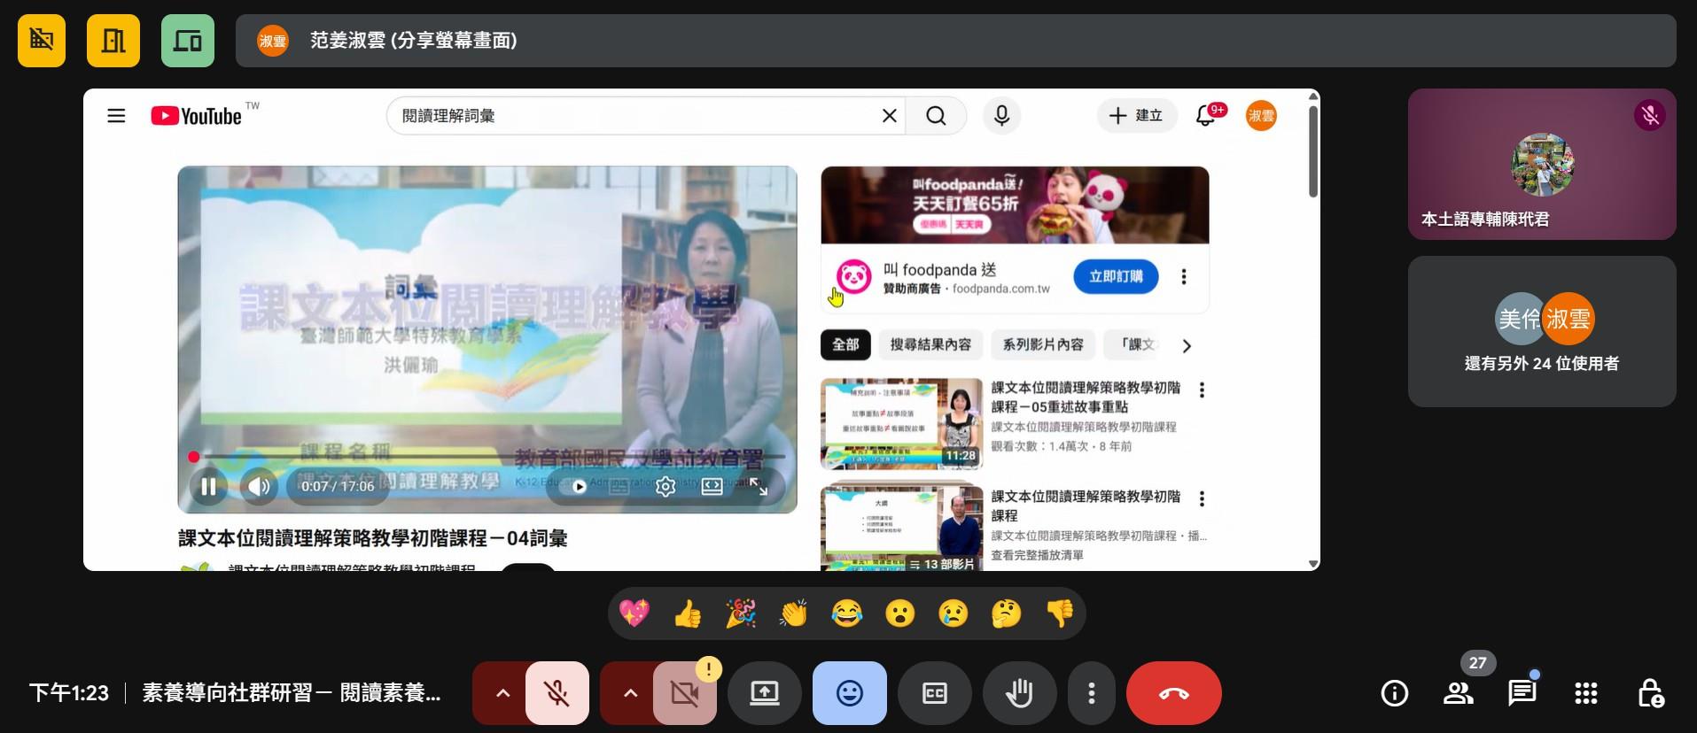Image resolution: width=1697 pixels, height=733 pixels.
Task: Open the activities grid icon
Action: [x=1585, y=693]
